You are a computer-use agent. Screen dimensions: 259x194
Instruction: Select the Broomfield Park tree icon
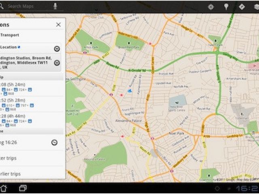(129, 43)
